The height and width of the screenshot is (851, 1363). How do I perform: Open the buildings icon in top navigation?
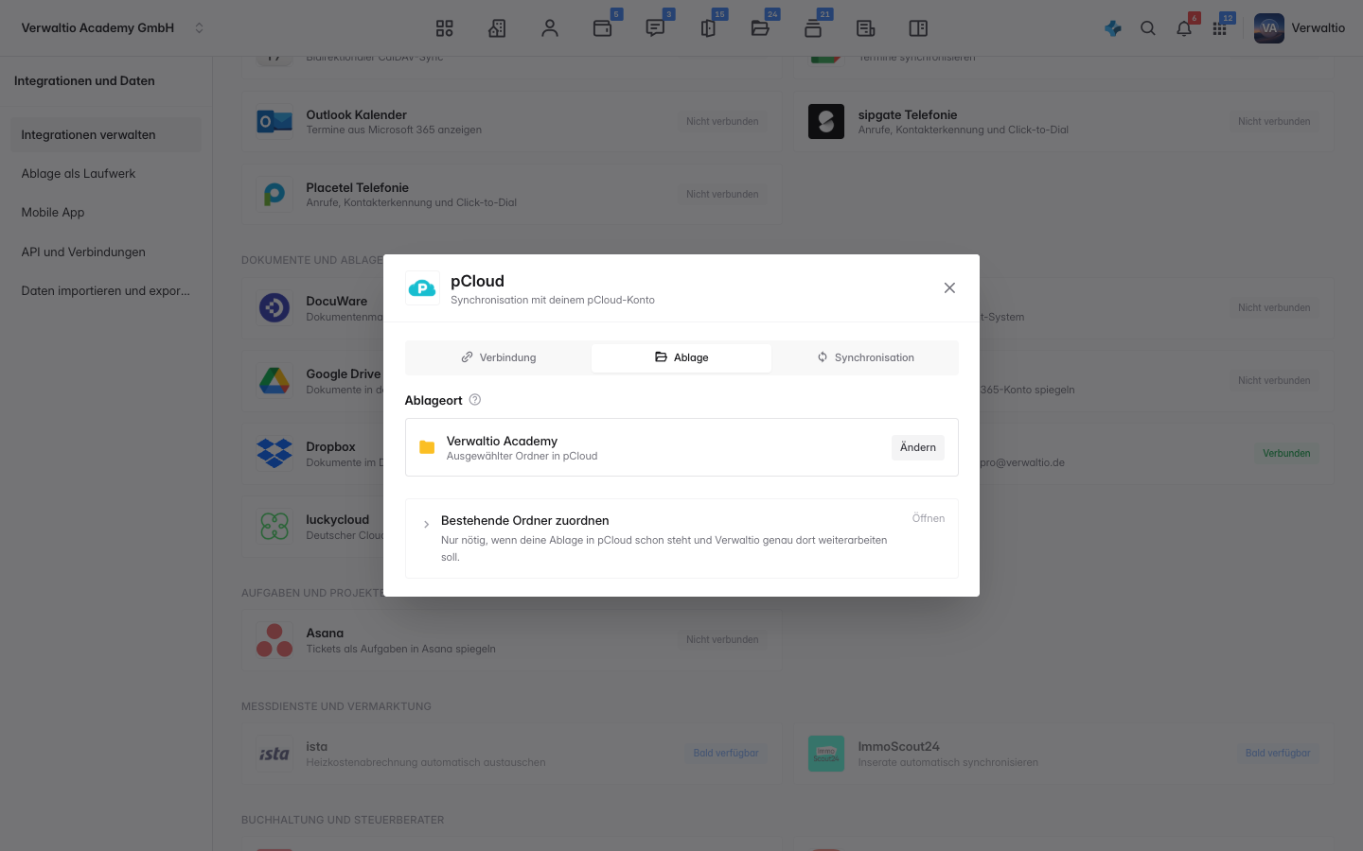pyautogui.click(x=497, y=28)
